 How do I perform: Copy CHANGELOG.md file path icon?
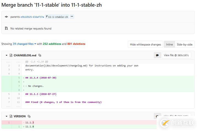click(40, 55)
